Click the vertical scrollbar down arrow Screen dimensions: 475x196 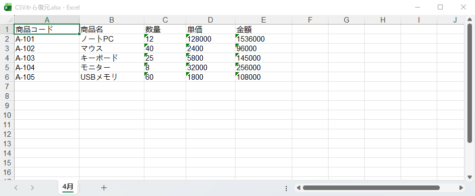pos(469,177)
